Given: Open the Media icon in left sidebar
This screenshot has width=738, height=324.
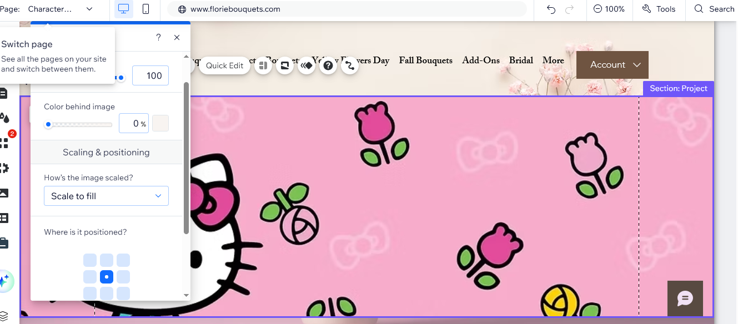Looking at the screenshot, I should pos(4,193).
